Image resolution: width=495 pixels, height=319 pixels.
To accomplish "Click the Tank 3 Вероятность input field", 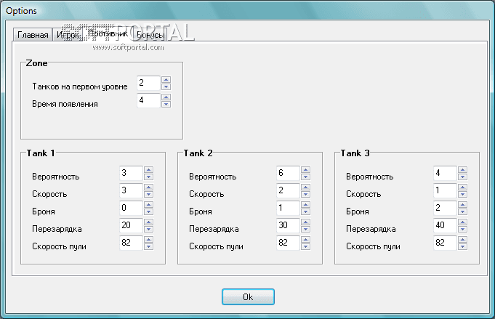I will click(x=445, y=173).
